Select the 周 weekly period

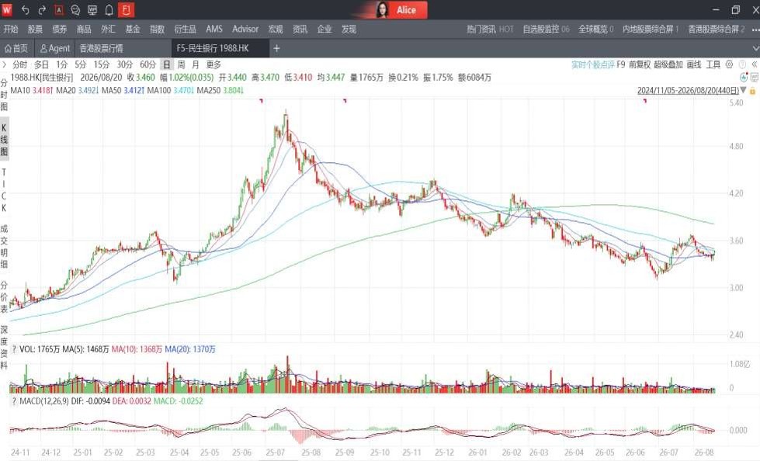[181, 64]
